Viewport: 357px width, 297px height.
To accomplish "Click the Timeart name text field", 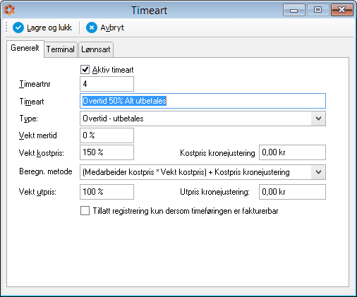I will point(202,101).
